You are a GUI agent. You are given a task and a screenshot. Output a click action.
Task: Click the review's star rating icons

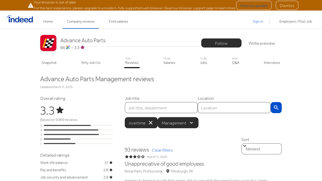[134, 157]
